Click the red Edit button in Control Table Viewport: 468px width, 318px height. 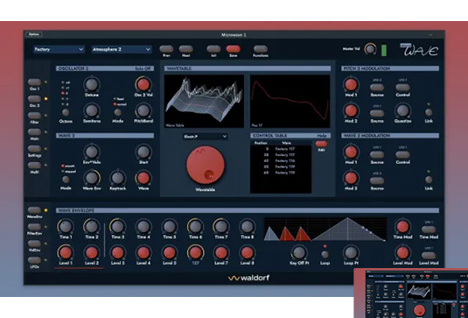pyautogui.click(x=321, y=144)
